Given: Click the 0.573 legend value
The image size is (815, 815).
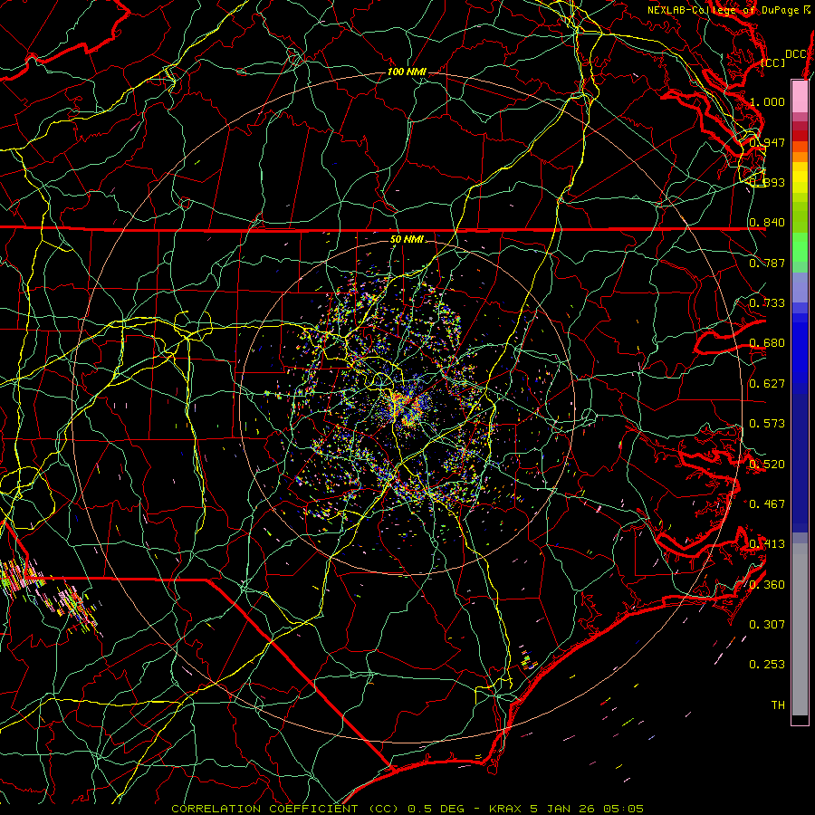Looking at the screenshot, I should [767, 424].
